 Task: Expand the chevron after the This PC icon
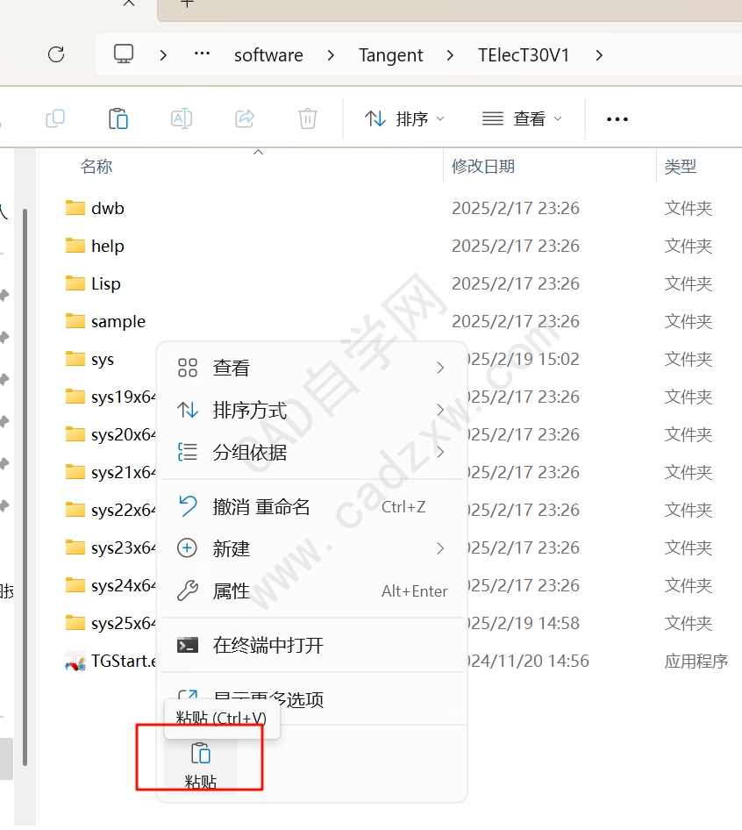coord(163,55)
